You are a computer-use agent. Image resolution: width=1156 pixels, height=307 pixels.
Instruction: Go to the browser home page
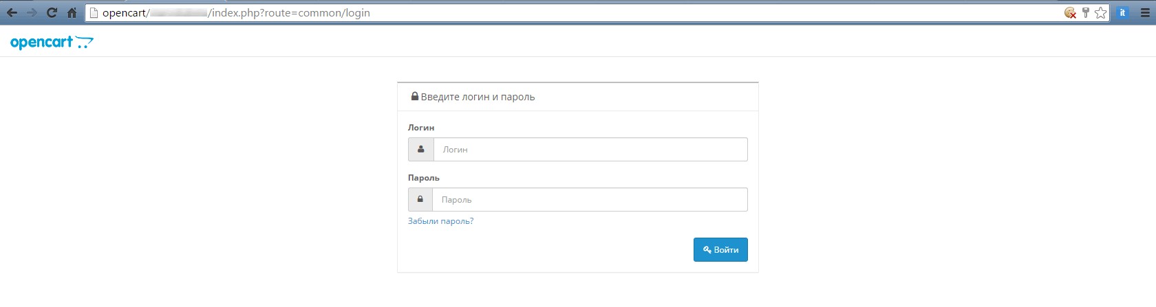[72, 12]
